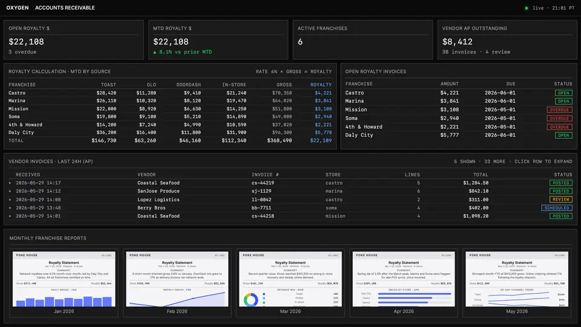Viewport: 581px width, 327px height.
Task: Click the RECEIVED column header
Action: pos(28,174)
